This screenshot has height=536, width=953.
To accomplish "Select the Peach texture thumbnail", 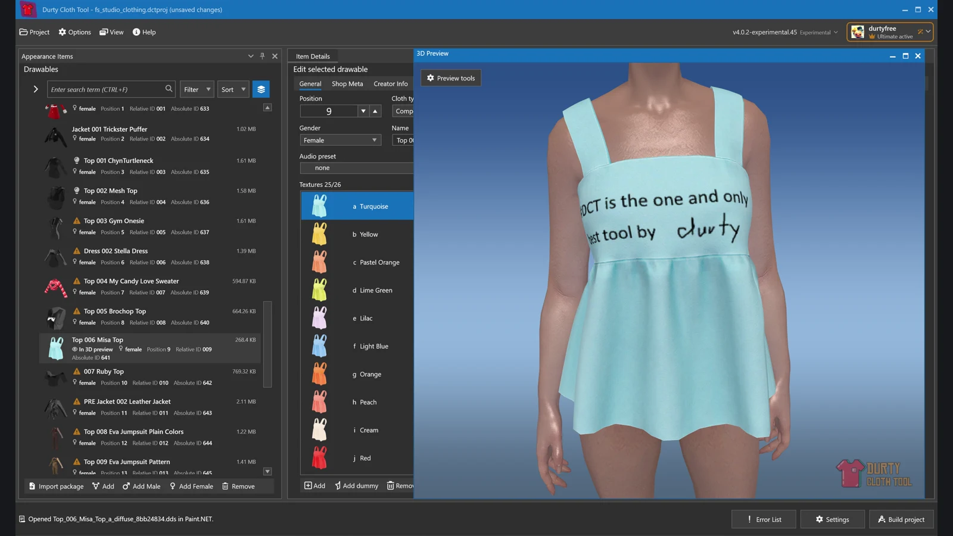I will (x=320, y=402).
